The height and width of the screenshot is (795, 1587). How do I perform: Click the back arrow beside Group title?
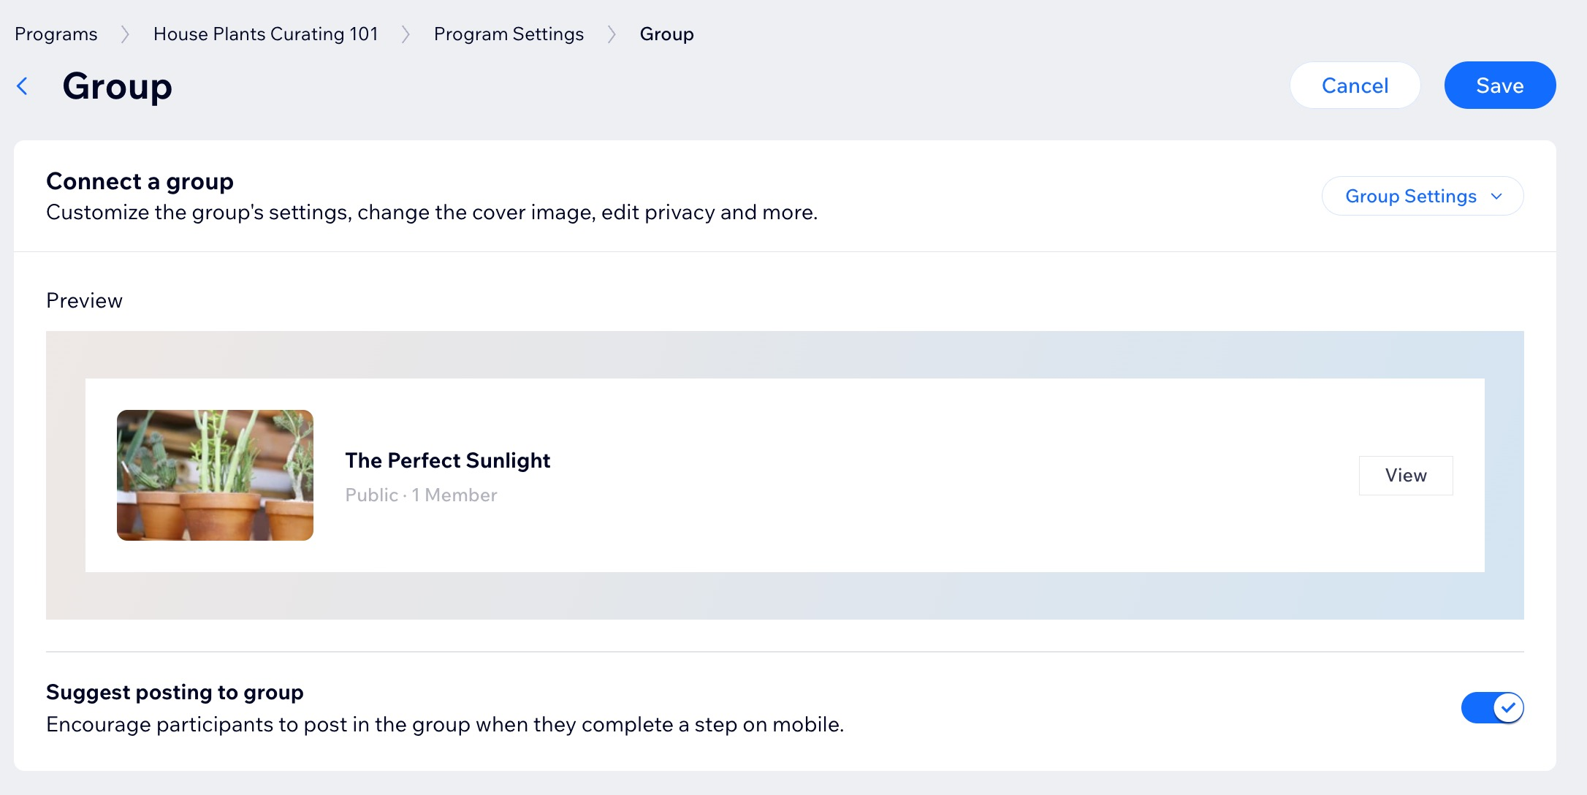click(23, 86)
